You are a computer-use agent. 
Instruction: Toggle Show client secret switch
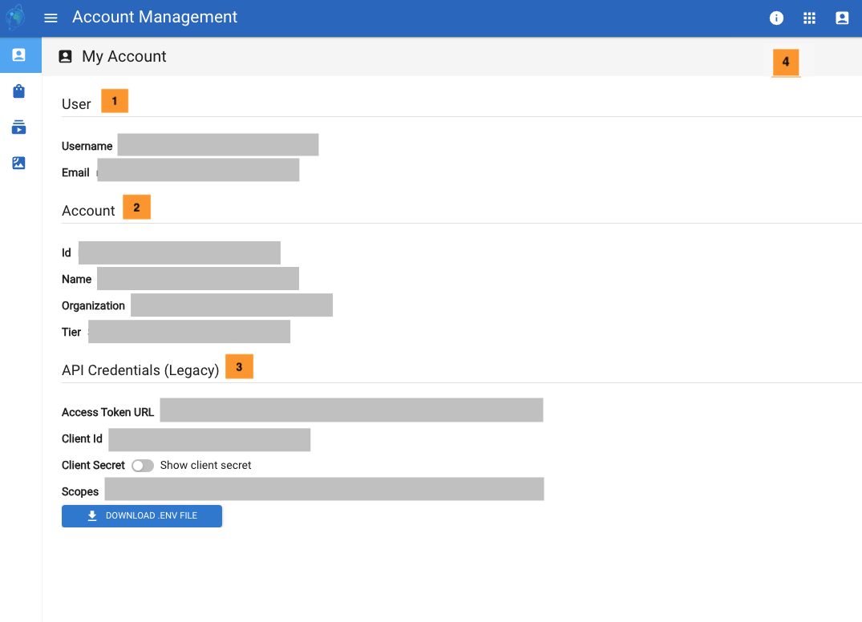coord(142,465)
